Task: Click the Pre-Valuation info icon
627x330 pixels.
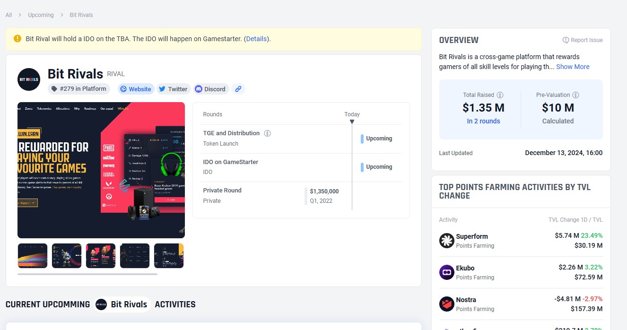Action: click(x=575, y=95)
